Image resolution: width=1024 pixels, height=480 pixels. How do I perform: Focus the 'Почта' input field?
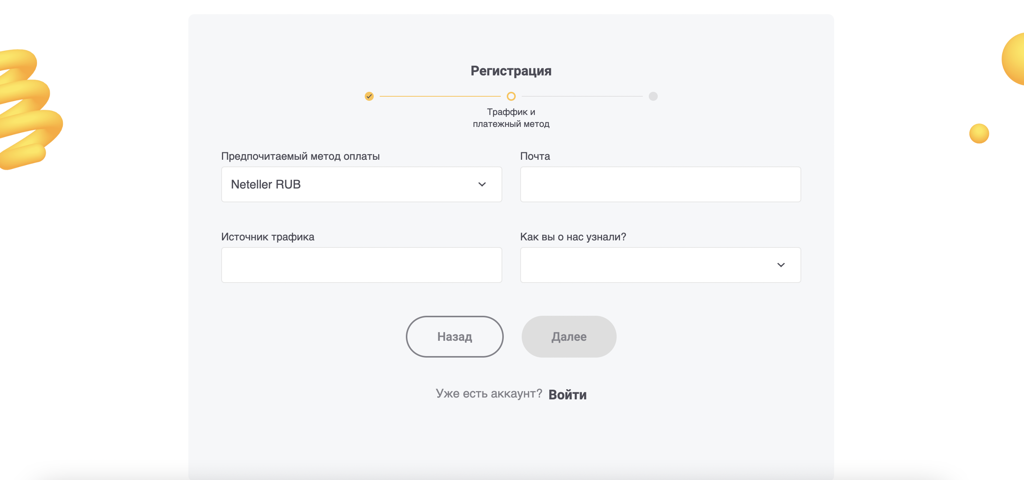(660, 184)
